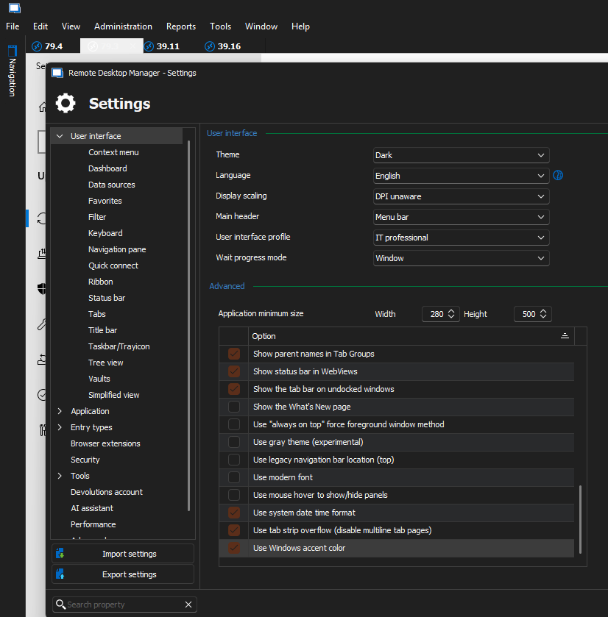Toggle Use mouse hover to show/hide panels
Image resolution: width=608 pixels, height=617 pixels.
click(234, 495)
